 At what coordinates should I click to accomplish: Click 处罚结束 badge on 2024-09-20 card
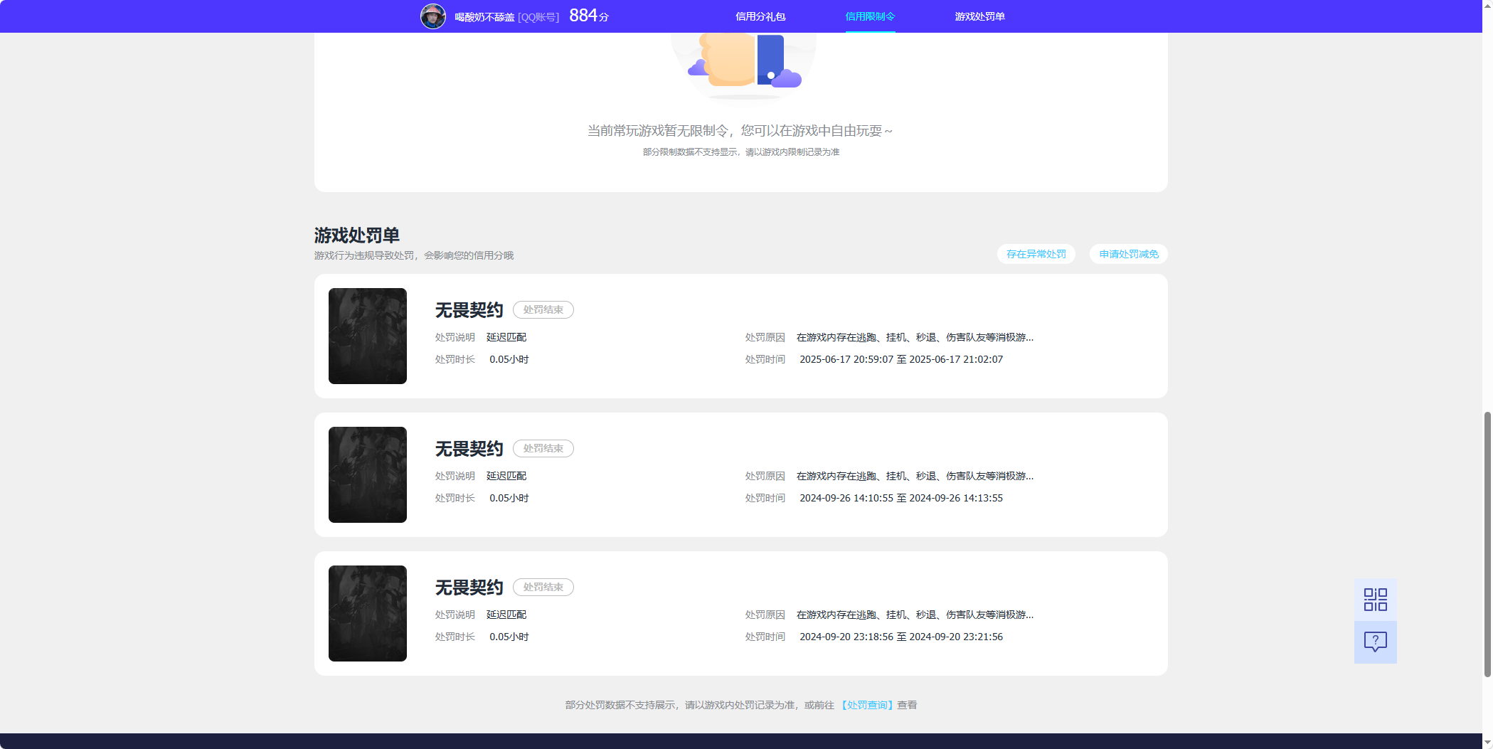543,587
